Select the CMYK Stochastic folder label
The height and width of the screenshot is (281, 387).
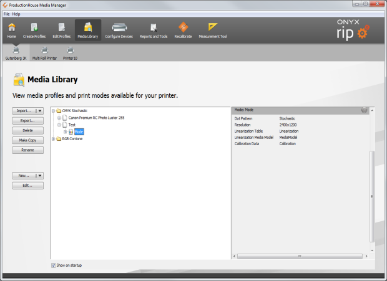pyautogui.click(x=75, y=111)
